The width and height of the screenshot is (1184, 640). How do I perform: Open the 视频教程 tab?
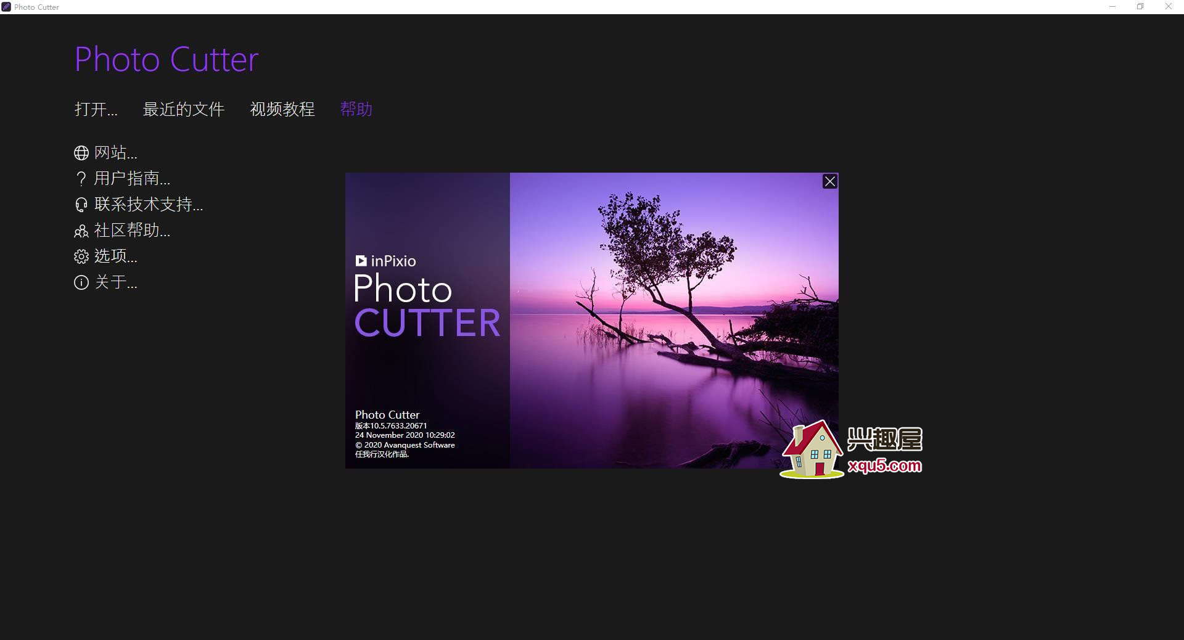tap(282, 109)
